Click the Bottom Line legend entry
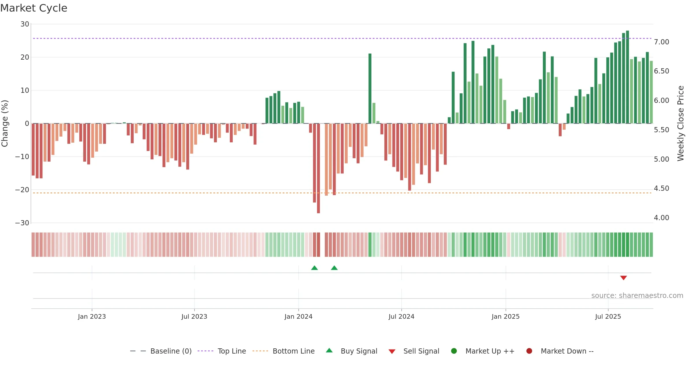693x389 pixels. tap(284, 351)
